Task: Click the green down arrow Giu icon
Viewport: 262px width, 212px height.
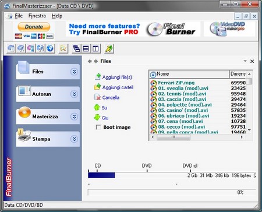Action: [97, 118]
